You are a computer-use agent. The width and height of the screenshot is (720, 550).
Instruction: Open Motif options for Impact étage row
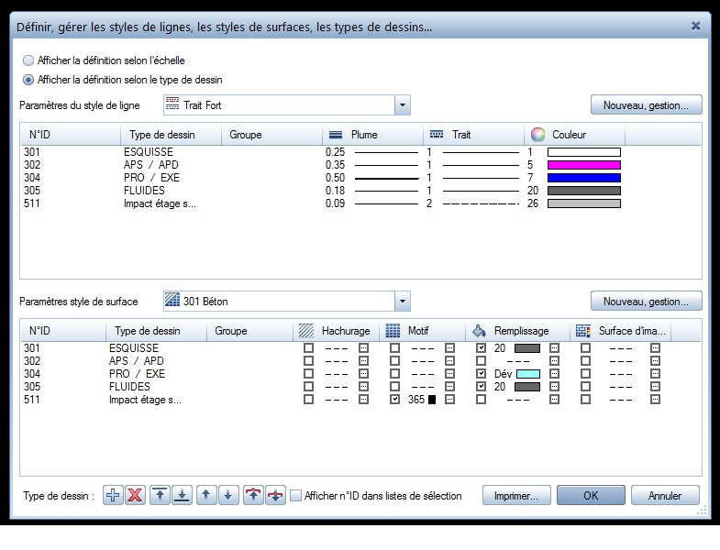click(x=450, y=400)
